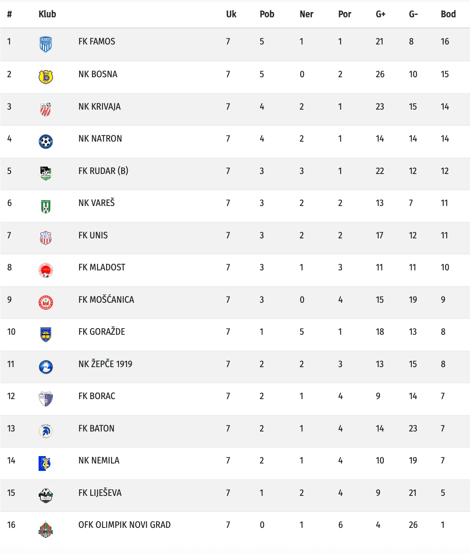Viewport: 470px width, 554px height.
Task: Click the FK Goražde shield crest
Action: [x=46, y=334]
